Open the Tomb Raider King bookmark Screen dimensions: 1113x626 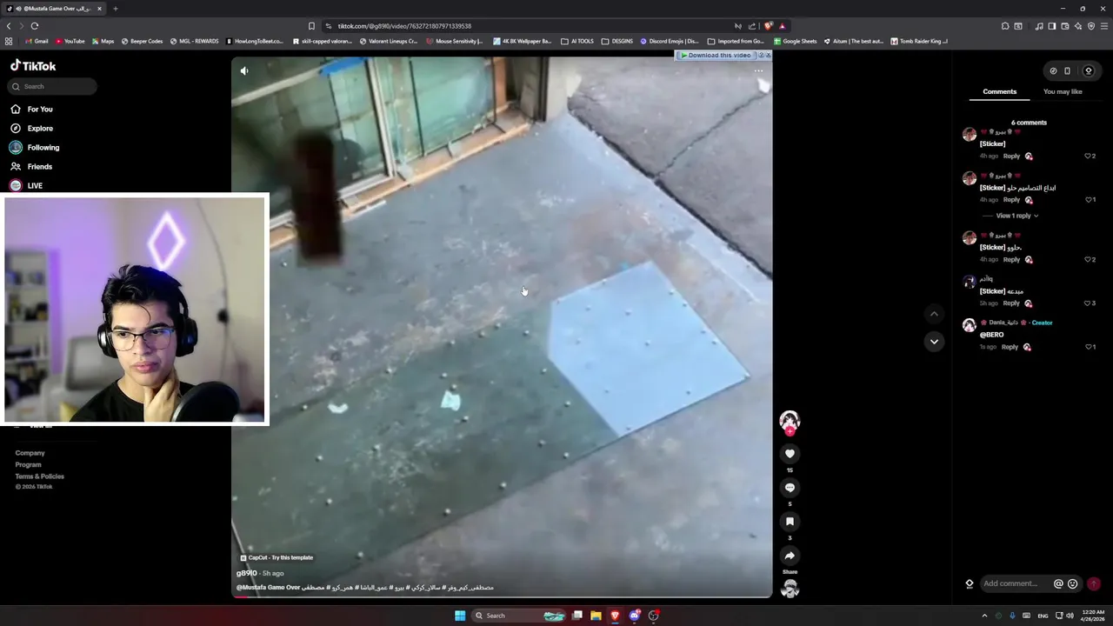tap(919, 41)
